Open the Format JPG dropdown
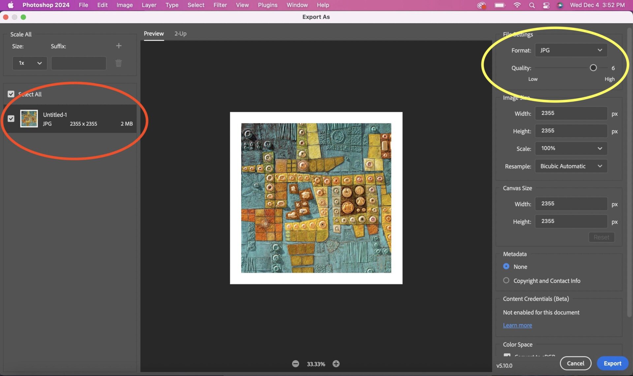The width and height of the screenshot is (633, 376). click(571, 50)
